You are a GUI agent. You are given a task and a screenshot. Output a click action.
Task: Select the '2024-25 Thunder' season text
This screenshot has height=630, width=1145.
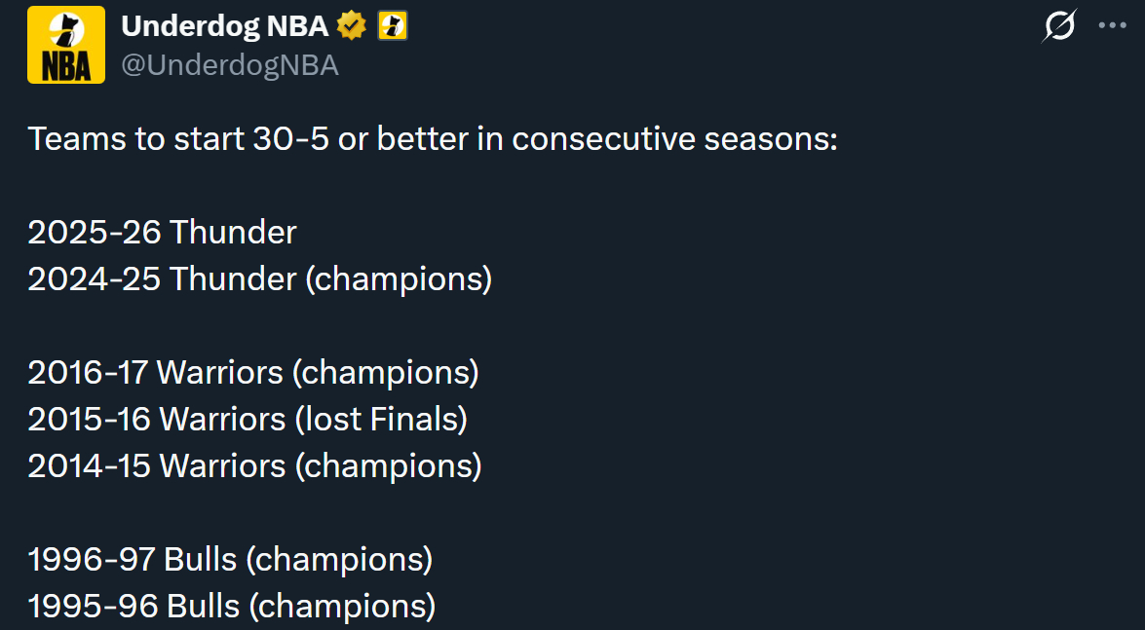click(162, 279)
